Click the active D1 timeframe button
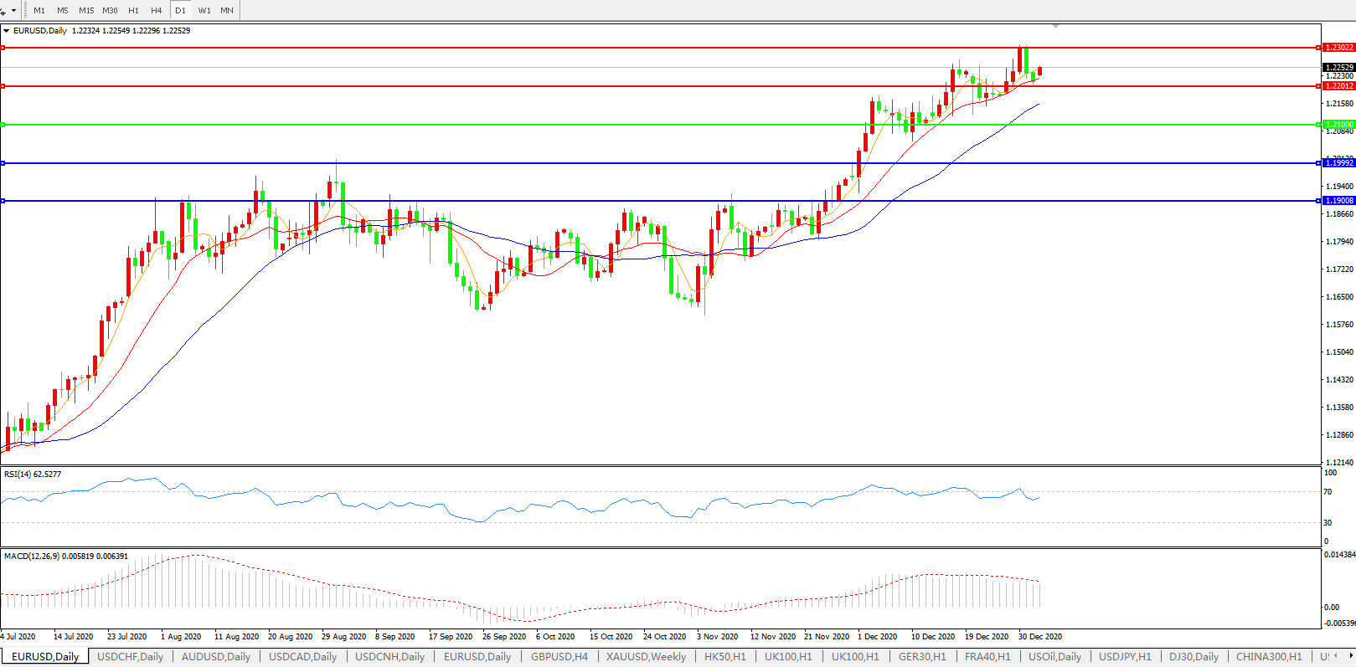Screen dimensions: 1356x667 180,10
